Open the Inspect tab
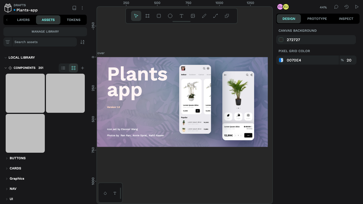This screenshot has width=363, height=204. pyautogui.click(x=346, y=19)
